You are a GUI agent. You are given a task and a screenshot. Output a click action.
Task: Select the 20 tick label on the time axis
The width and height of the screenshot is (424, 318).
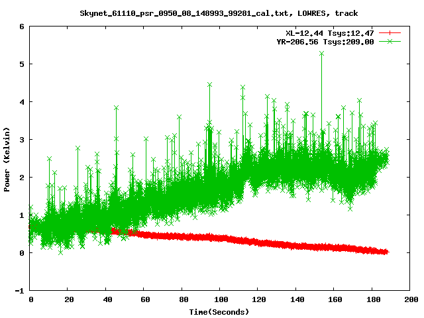(x=68, y=300)
